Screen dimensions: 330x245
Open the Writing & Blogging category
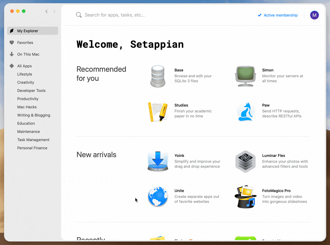34,115
